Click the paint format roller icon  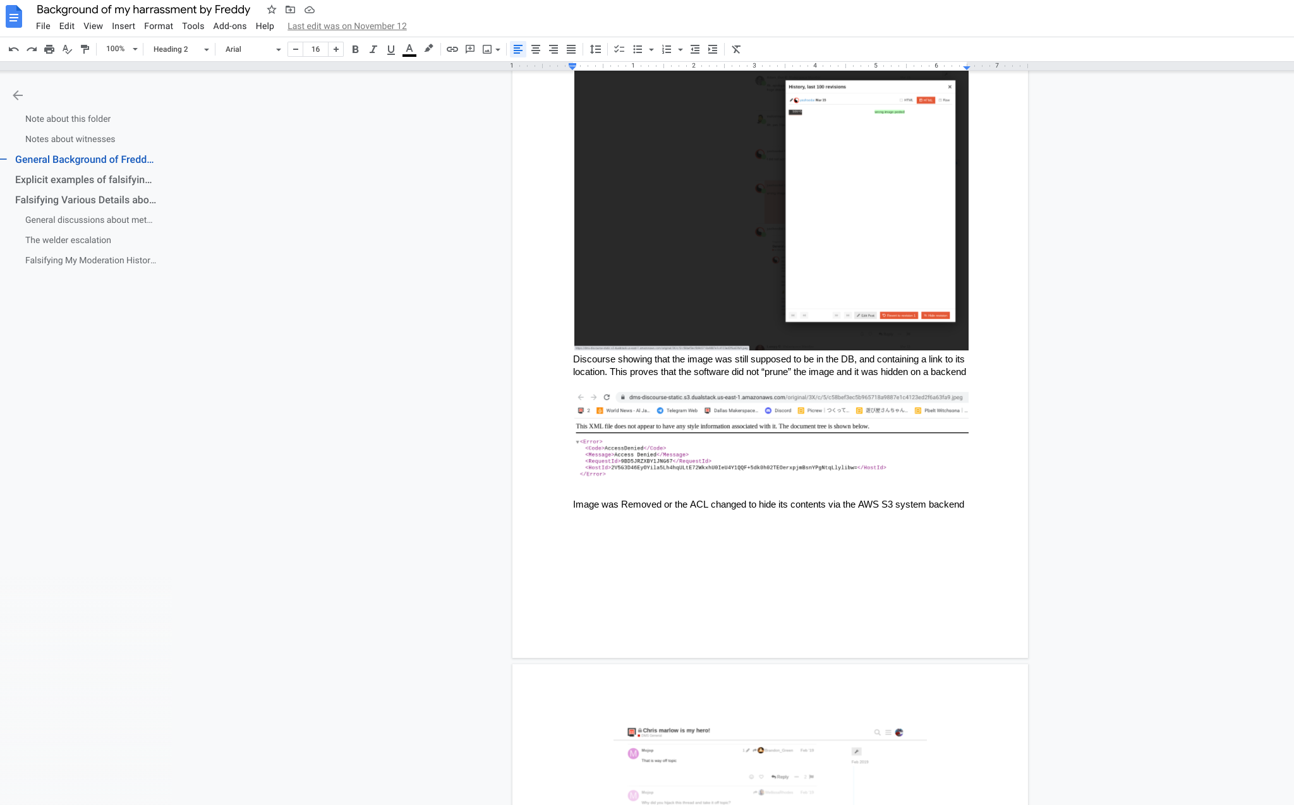coord(85,49)
